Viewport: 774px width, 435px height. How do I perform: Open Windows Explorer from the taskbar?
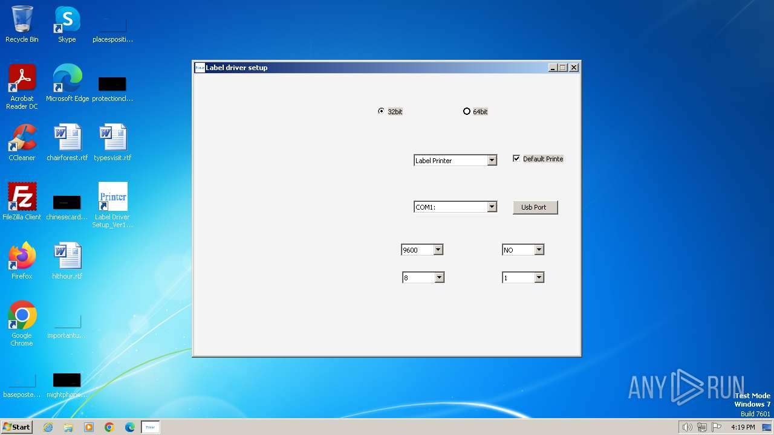68,427
